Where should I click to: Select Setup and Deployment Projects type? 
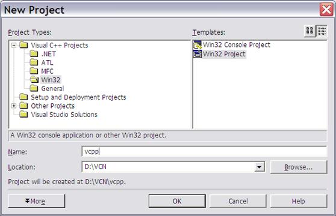point(78,97)
